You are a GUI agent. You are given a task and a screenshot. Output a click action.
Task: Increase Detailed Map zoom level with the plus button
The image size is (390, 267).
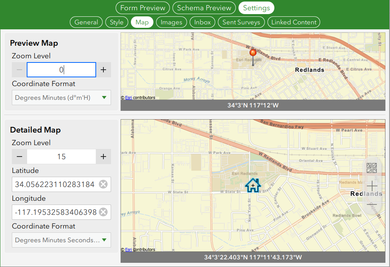(103, 156)
